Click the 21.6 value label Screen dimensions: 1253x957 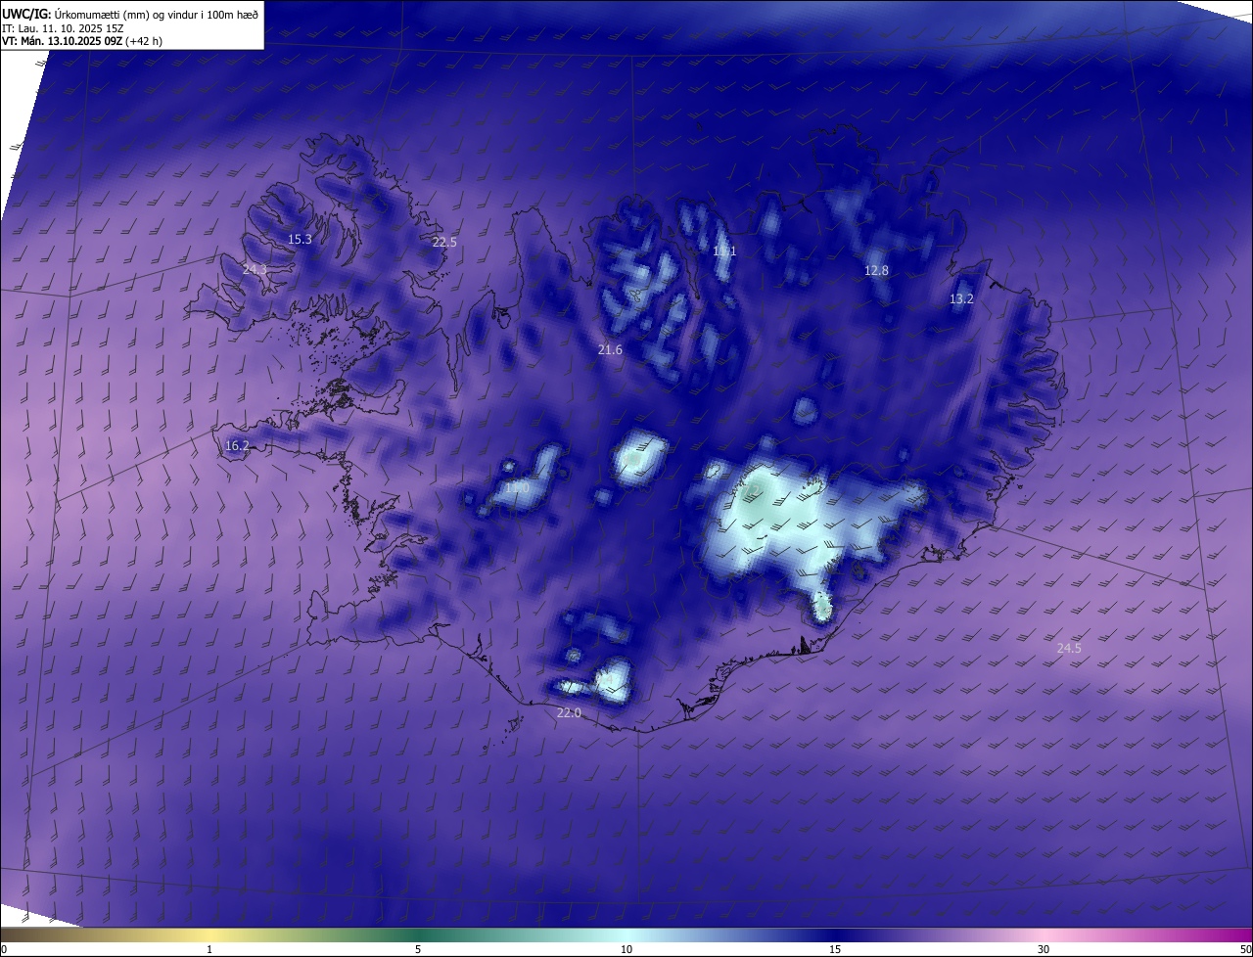(x=610, y=349)
